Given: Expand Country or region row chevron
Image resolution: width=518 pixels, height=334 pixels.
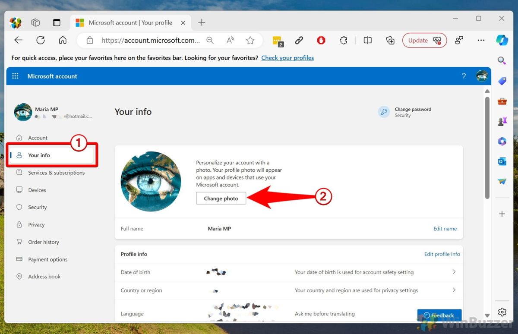Looking at the screenshot, I should [x=454, y=290].
